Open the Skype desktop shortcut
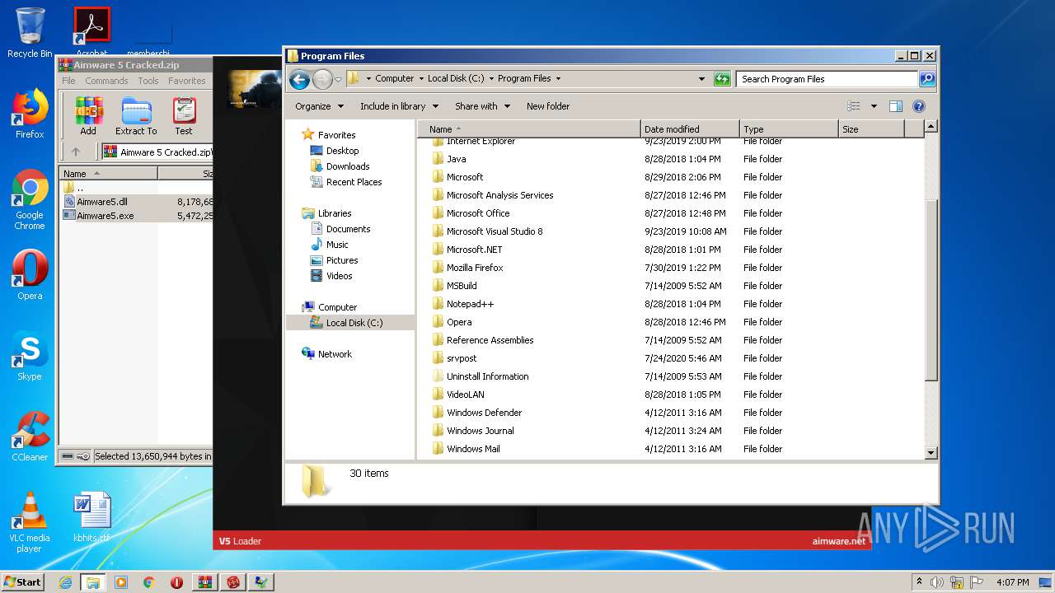This screenshot has height=593, width=1055. 30,357
